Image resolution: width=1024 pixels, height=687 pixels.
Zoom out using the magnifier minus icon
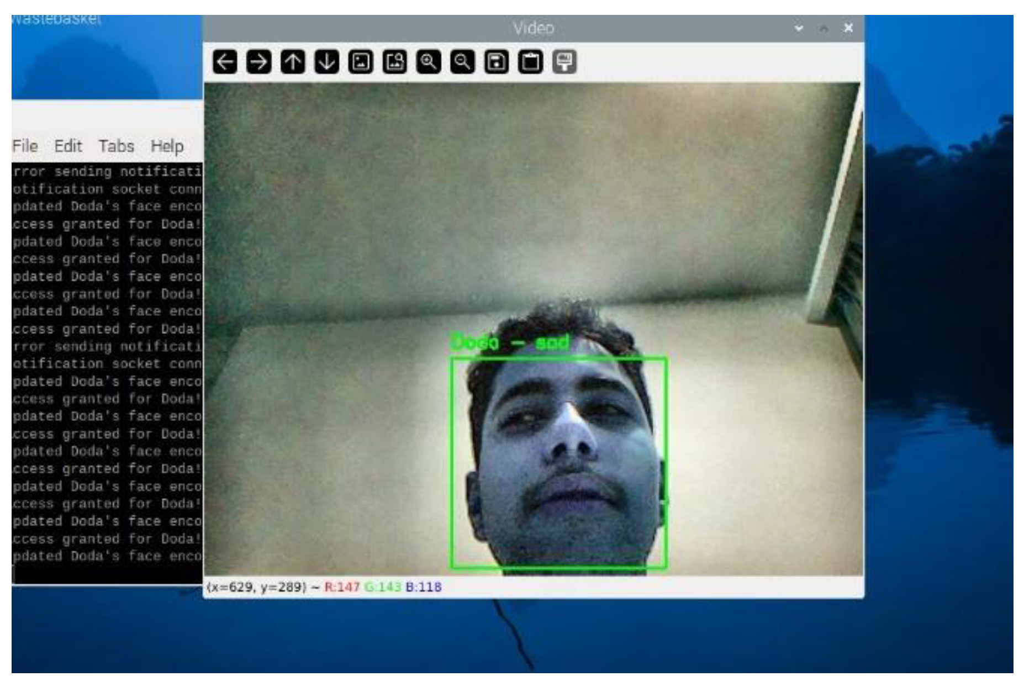[x=462, y=62]
